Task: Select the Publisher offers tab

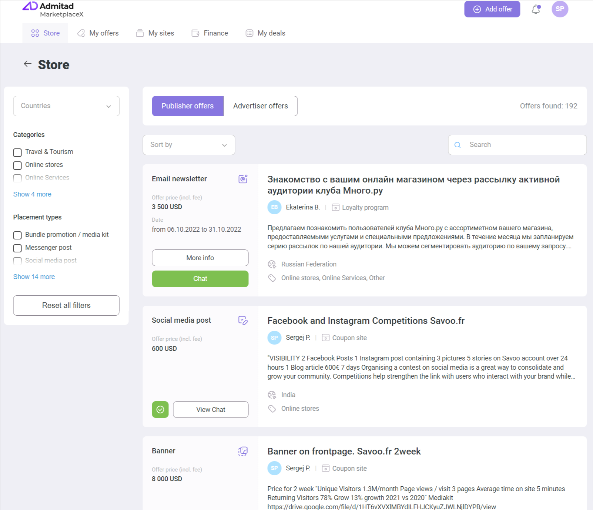Action: [188, 106]
